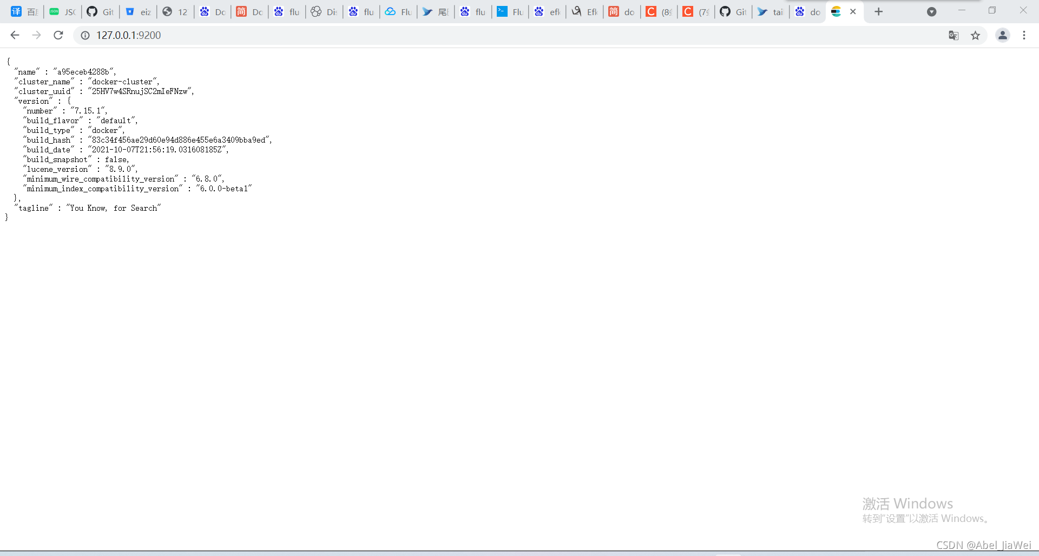Click the active Elasticsearch tab icon
Screen dimensions: 1039x556
pyautogui.click(x=836, y=11)
